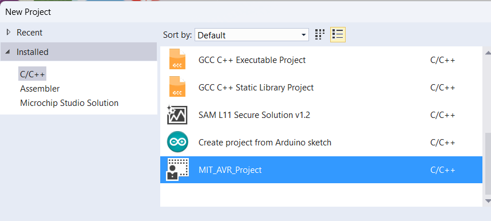Screen dimensions: 491x221
Task: Click the GCC C++ Executable Project icon
Action: coord(177,59)
